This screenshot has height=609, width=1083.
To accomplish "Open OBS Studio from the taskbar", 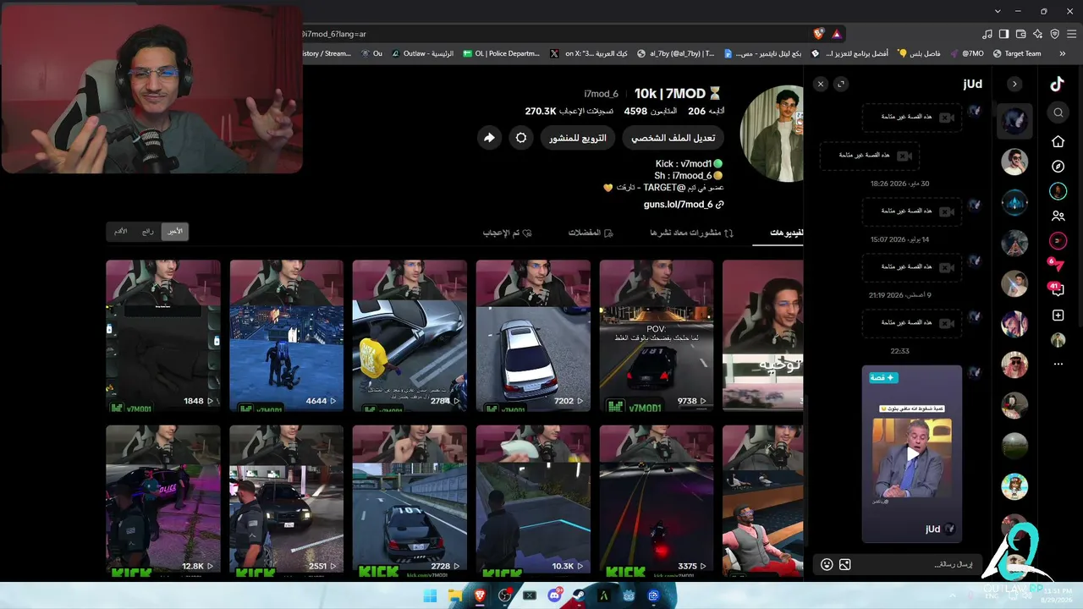I will [x=505, y=595].
